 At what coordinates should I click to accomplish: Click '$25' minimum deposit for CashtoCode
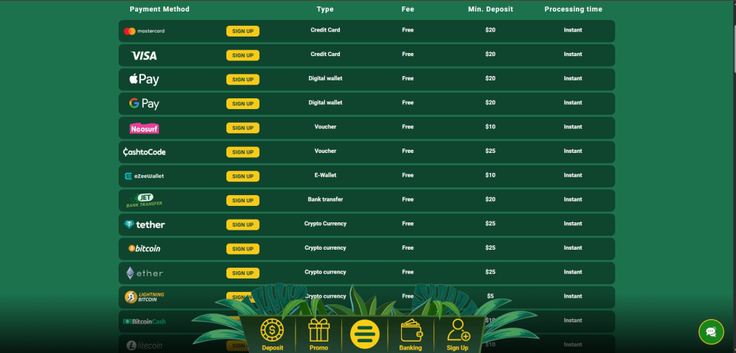coord(490,151)
